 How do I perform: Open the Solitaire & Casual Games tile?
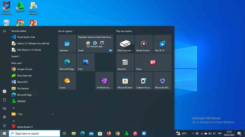tap(144, 81)
